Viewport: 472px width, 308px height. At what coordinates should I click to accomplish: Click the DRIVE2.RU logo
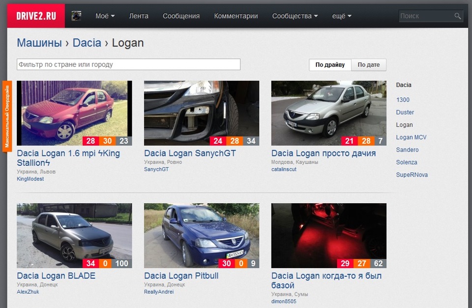36,16
